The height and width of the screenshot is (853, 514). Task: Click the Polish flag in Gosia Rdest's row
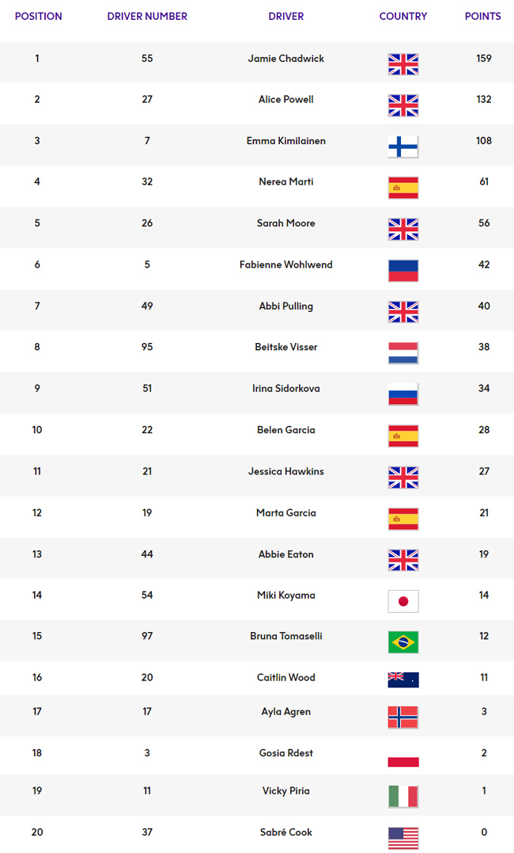coord(403,757)
